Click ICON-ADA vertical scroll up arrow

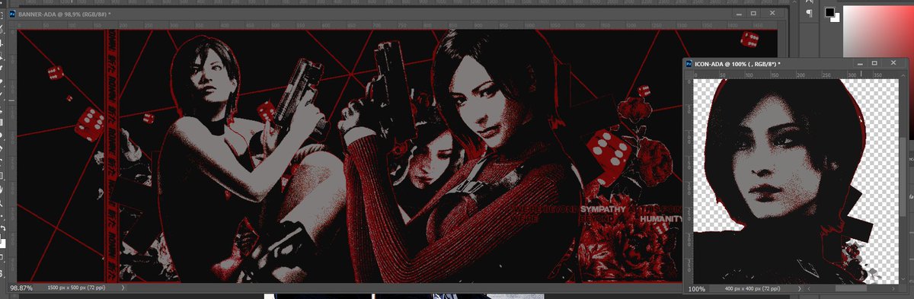click(903, 75)
